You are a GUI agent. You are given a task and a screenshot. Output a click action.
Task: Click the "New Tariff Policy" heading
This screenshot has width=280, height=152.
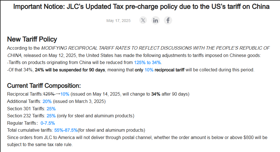click(32, 39)
